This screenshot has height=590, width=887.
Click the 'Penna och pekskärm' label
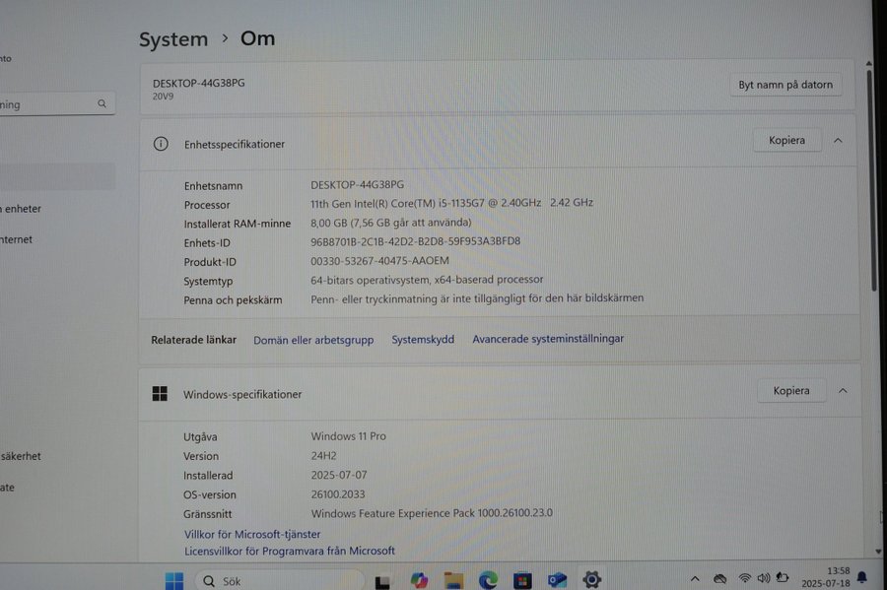[x=233, y=300]
